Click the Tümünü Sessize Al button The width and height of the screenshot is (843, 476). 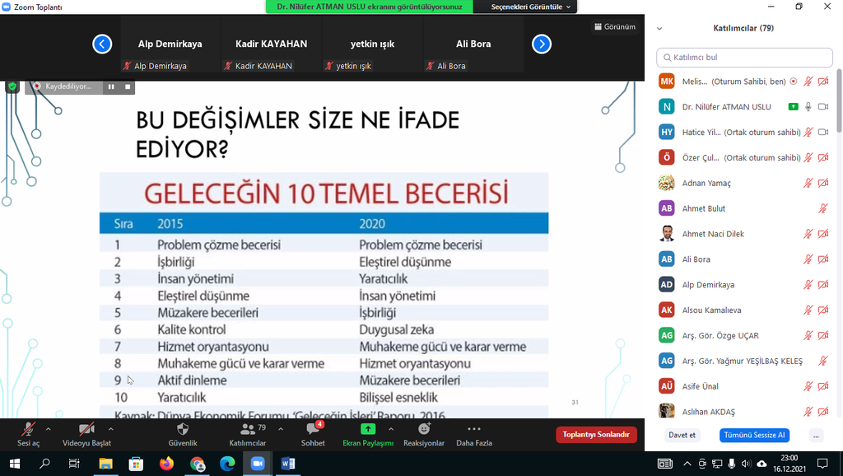pos(753,435)
